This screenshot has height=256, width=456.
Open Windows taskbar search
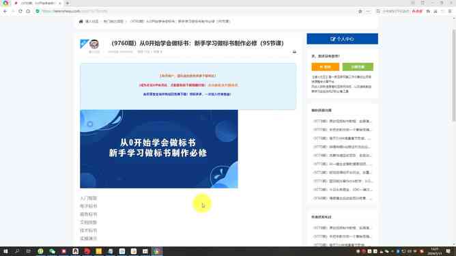point(17,251)
